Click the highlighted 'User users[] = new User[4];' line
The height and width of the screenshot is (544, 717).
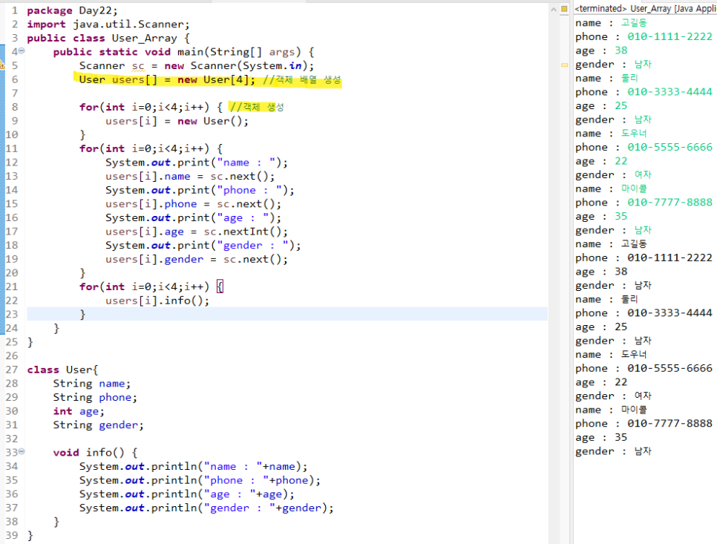167,79
